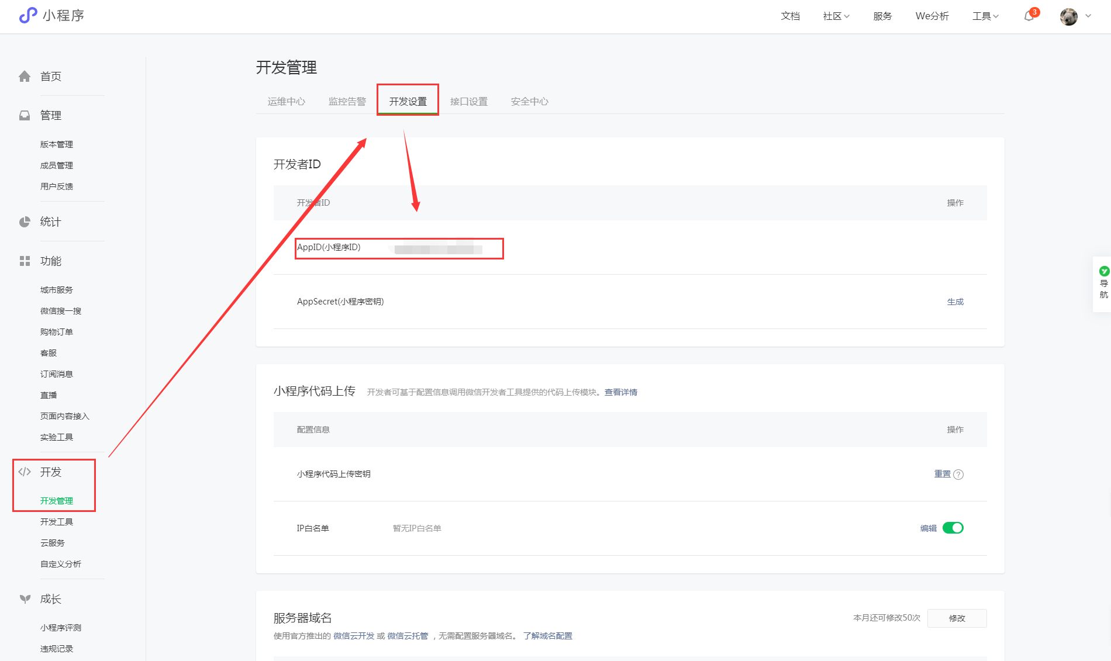Click the 首页 home icon
This screenshot has width=1111, height=661.
pos(25,77)
